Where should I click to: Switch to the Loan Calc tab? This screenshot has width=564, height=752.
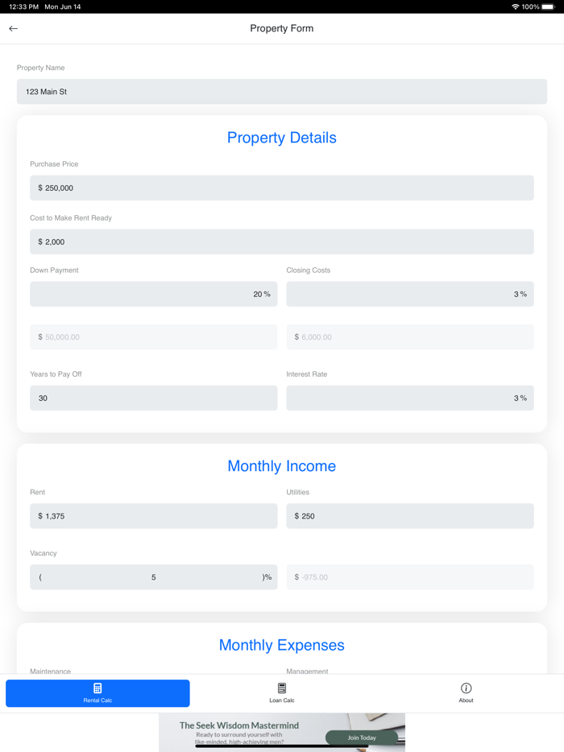(281, 692)
